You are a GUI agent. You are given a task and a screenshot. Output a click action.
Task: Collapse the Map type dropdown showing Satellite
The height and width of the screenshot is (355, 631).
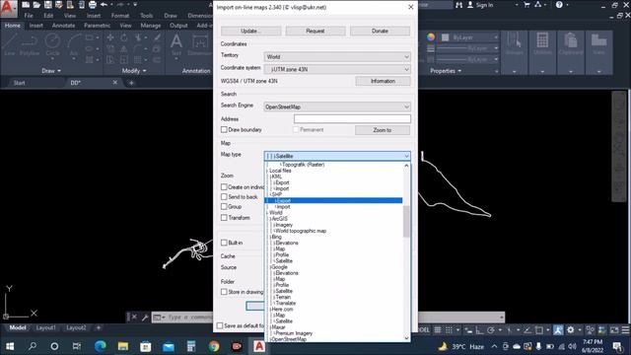pyautogui.click(x=337, y=156)
